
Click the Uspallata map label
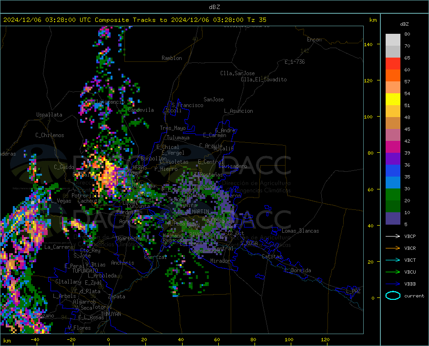[x=49, y=115]
